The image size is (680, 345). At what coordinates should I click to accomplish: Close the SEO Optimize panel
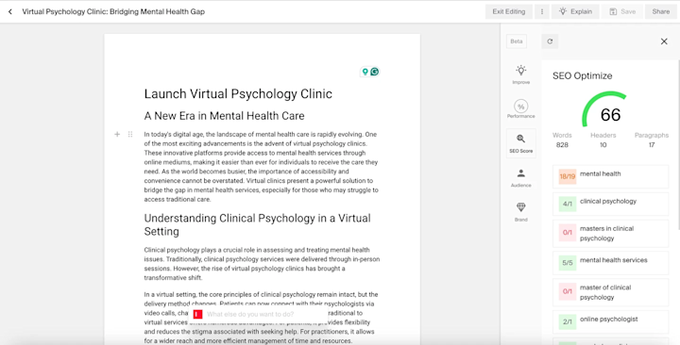[x=664, y=41]
